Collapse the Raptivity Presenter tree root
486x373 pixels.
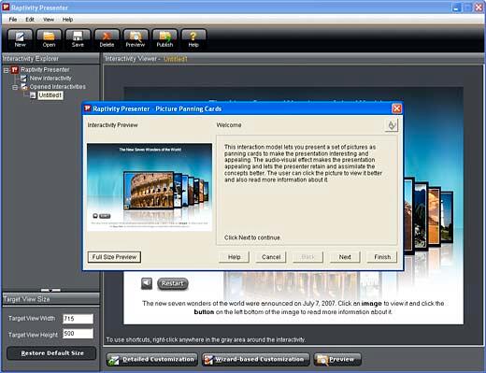point(6,70)
